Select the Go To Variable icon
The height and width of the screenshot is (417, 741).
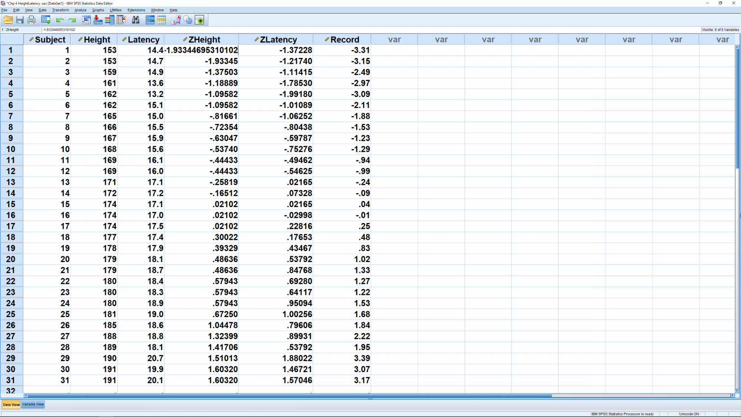click(x=97, y=20)
